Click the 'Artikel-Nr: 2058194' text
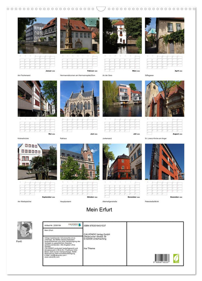202x281 pixels. (x=53, y=226)
